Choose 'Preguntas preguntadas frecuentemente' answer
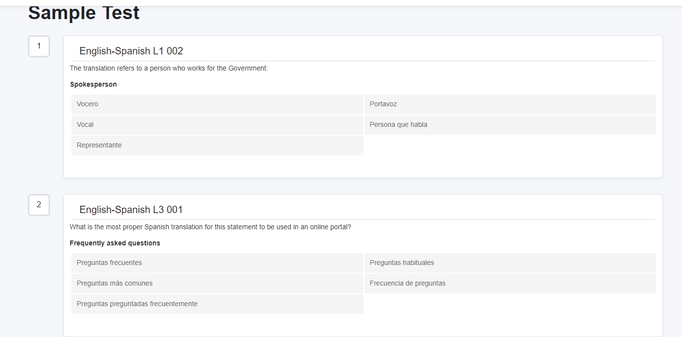The image size is (682, 337). (x=217, y=304)
